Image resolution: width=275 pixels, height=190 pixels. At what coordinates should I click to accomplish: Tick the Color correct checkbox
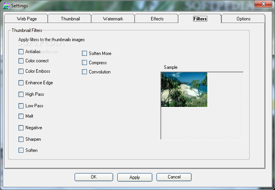pos(21,61)
